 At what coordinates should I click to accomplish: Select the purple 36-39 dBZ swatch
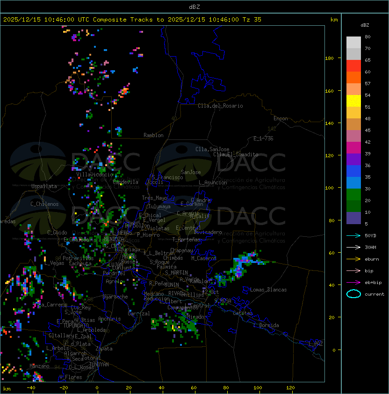click(x=353, y=160)
